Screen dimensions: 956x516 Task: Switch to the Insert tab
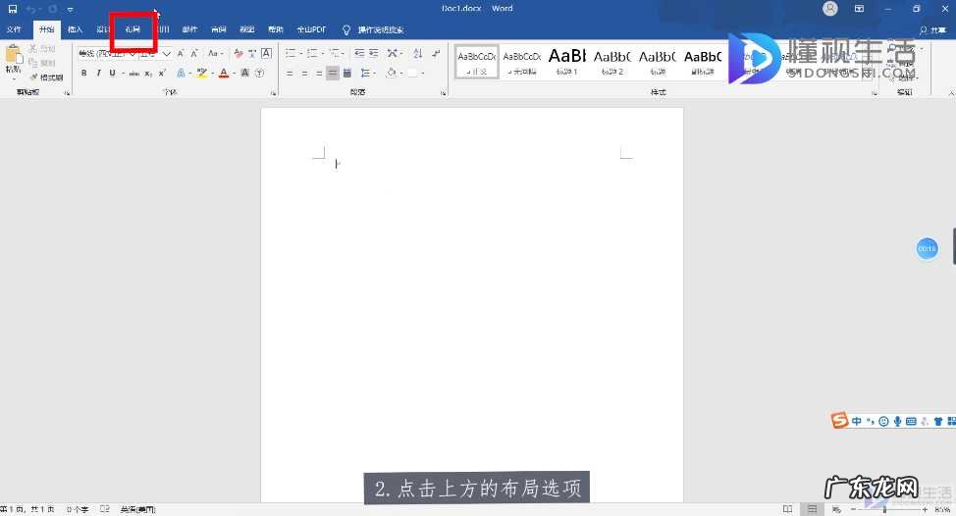(75, 29)
